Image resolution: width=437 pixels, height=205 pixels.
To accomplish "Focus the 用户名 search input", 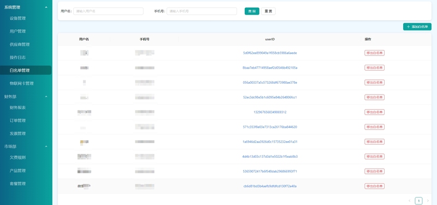I will [108, 11].
